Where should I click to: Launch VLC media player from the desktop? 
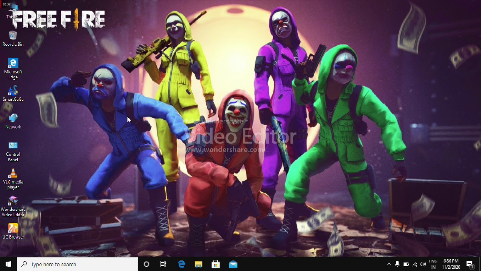click(x=13, y=179)
